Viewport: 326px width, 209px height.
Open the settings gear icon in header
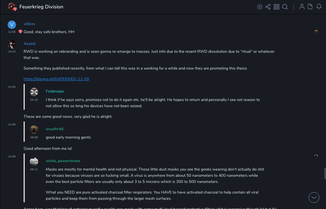[x=260, y=7]
